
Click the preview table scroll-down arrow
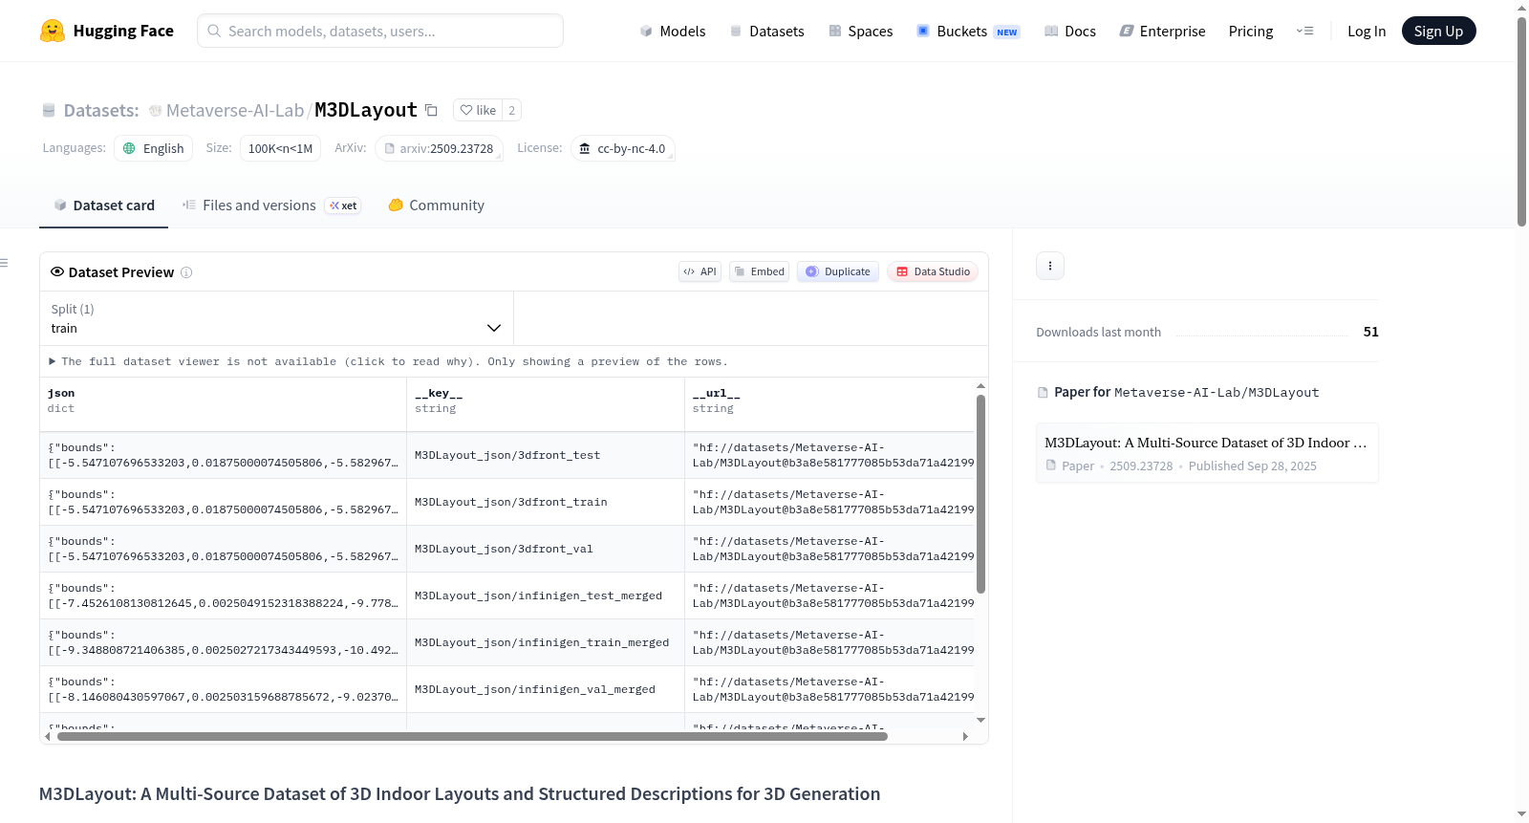[x=980, y=720]
